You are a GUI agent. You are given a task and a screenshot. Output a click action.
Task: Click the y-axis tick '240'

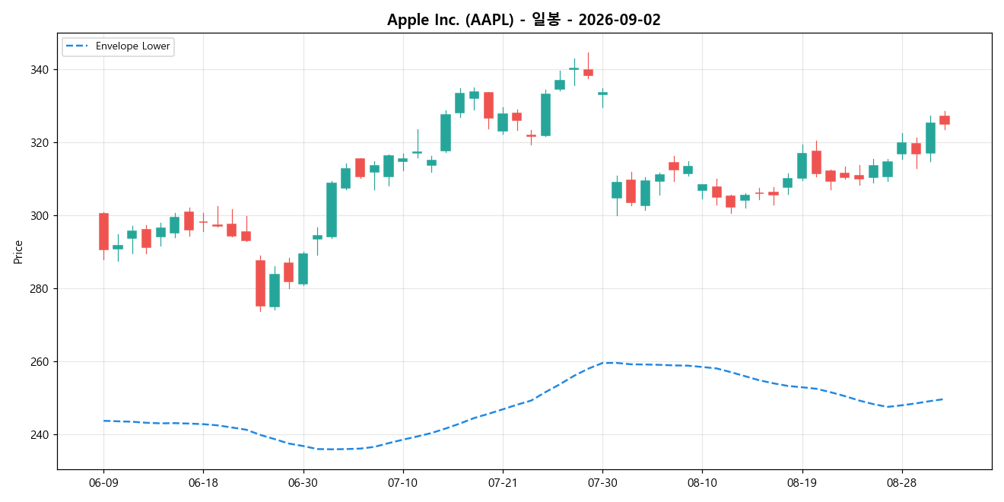[40, 435]
